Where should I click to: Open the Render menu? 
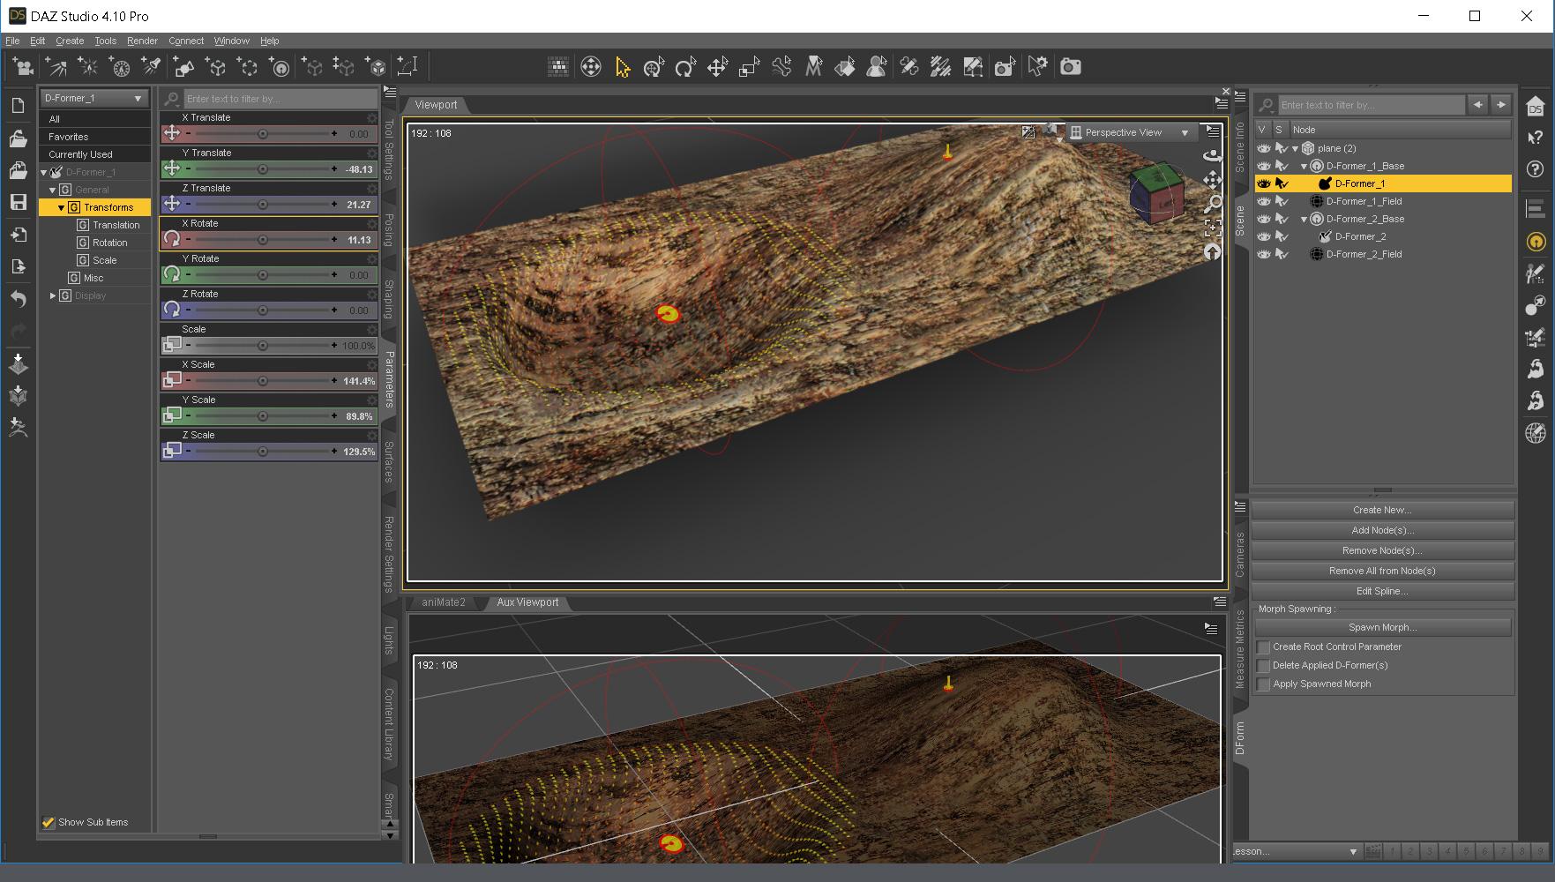(x=142, y=41)
